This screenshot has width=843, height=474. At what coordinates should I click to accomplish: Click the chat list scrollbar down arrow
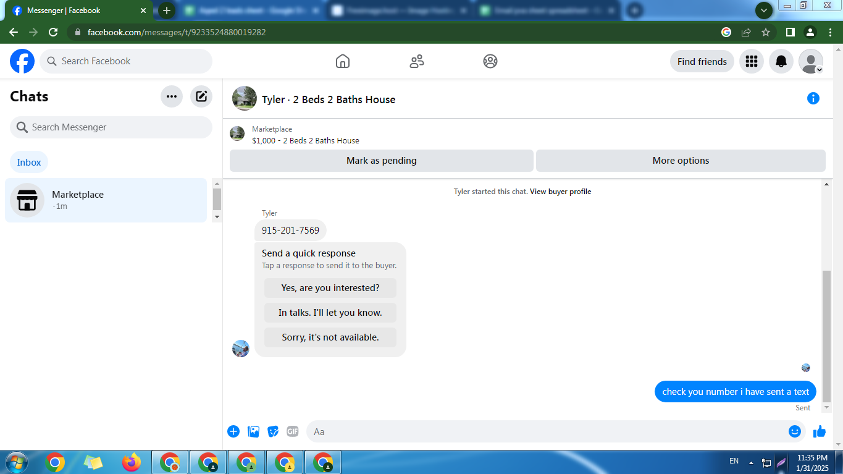[217, 217]
